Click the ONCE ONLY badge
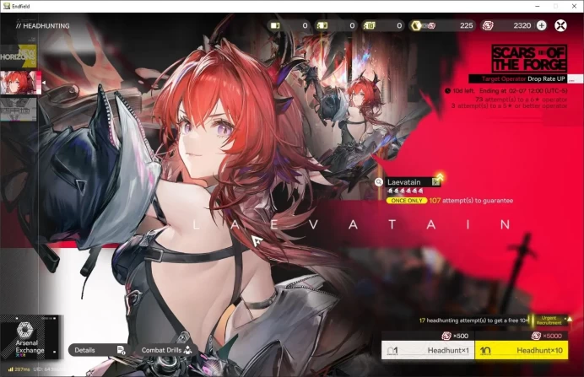 coord(406,201)
